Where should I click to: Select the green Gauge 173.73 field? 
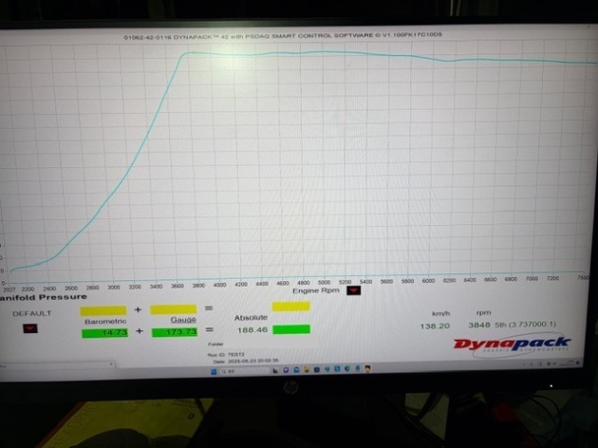pyautogui.click(x=174, y=331)
